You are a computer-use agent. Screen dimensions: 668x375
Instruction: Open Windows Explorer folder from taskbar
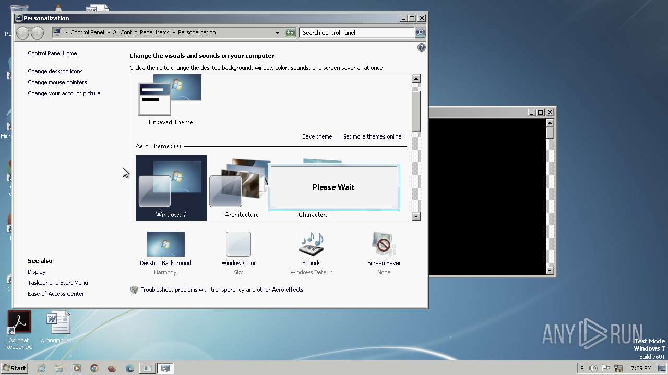(59, 368)
